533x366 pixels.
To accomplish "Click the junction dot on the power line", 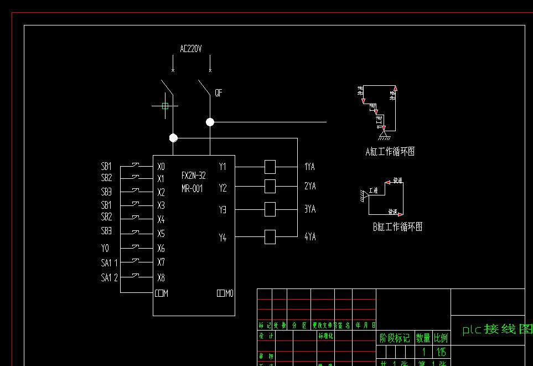I will (210, 122).
